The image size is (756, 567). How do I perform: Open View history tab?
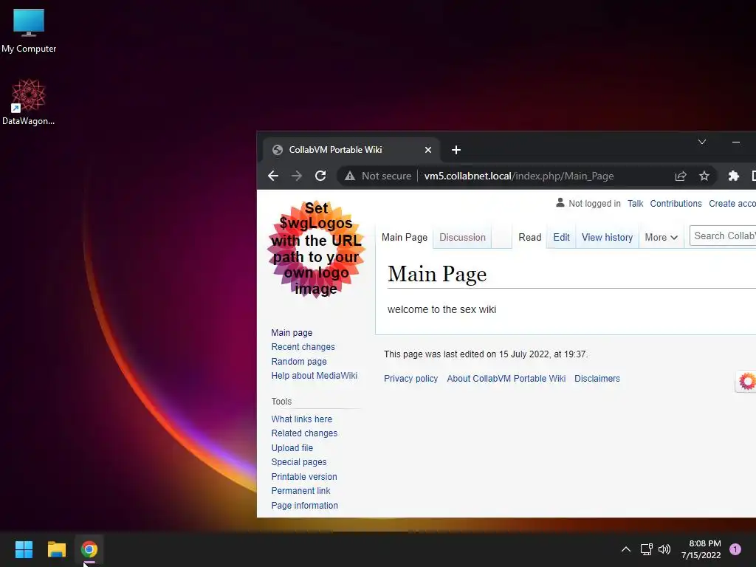(x=607, y=237)
